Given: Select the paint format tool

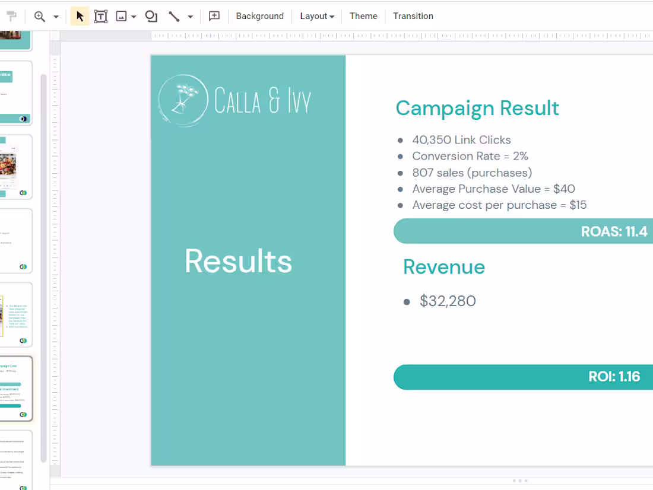Looking at the screenshot, I should pyautogui.click(x=12, y=16).
